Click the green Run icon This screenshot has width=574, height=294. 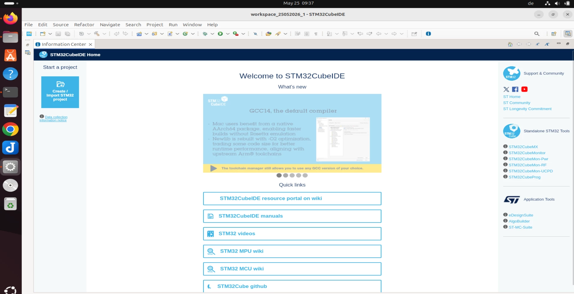(x=220, y=34)
